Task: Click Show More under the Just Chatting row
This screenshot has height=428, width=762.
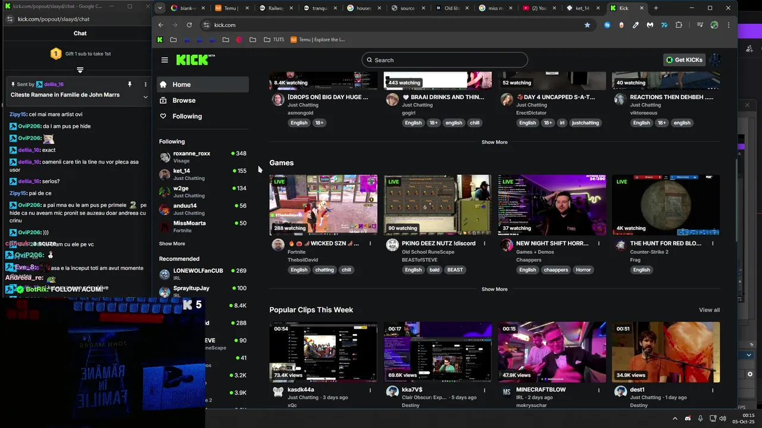Action: pos(495,142)
